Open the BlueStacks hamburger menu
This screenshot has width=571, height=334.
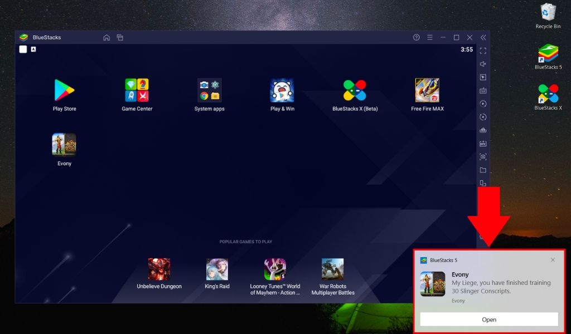(x=429, y=37)
